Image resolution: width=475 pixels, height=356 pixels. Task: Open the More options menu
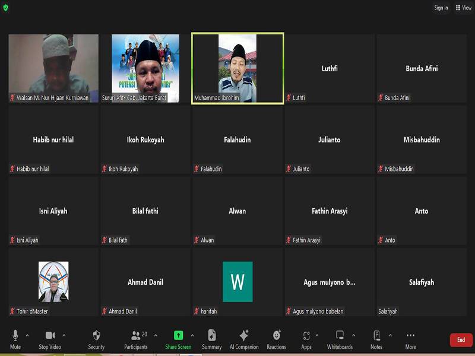[x=410, y=336]
